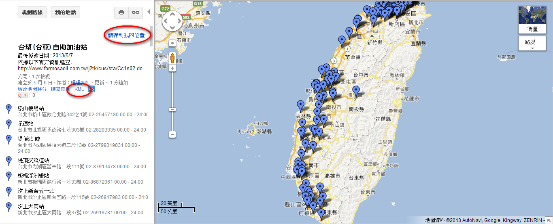Click the orange Street View pegman
This screenshot has height=224, width=553.
[x=172, y=59]
